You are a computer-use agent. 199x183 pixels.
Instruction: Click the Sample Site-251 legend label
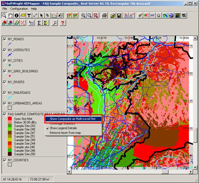pos(25,136)
